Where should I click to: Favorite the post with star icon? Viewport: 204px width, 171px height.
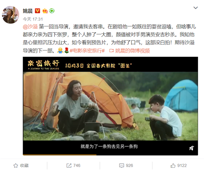coord(16,165)
